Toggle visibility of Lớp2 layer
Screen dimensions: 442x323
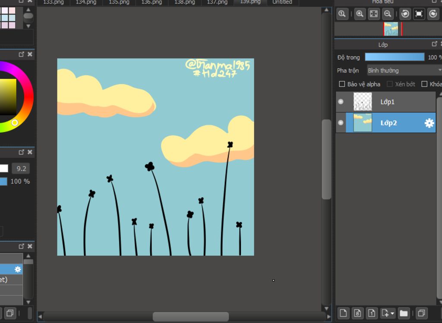click(341, 122)
